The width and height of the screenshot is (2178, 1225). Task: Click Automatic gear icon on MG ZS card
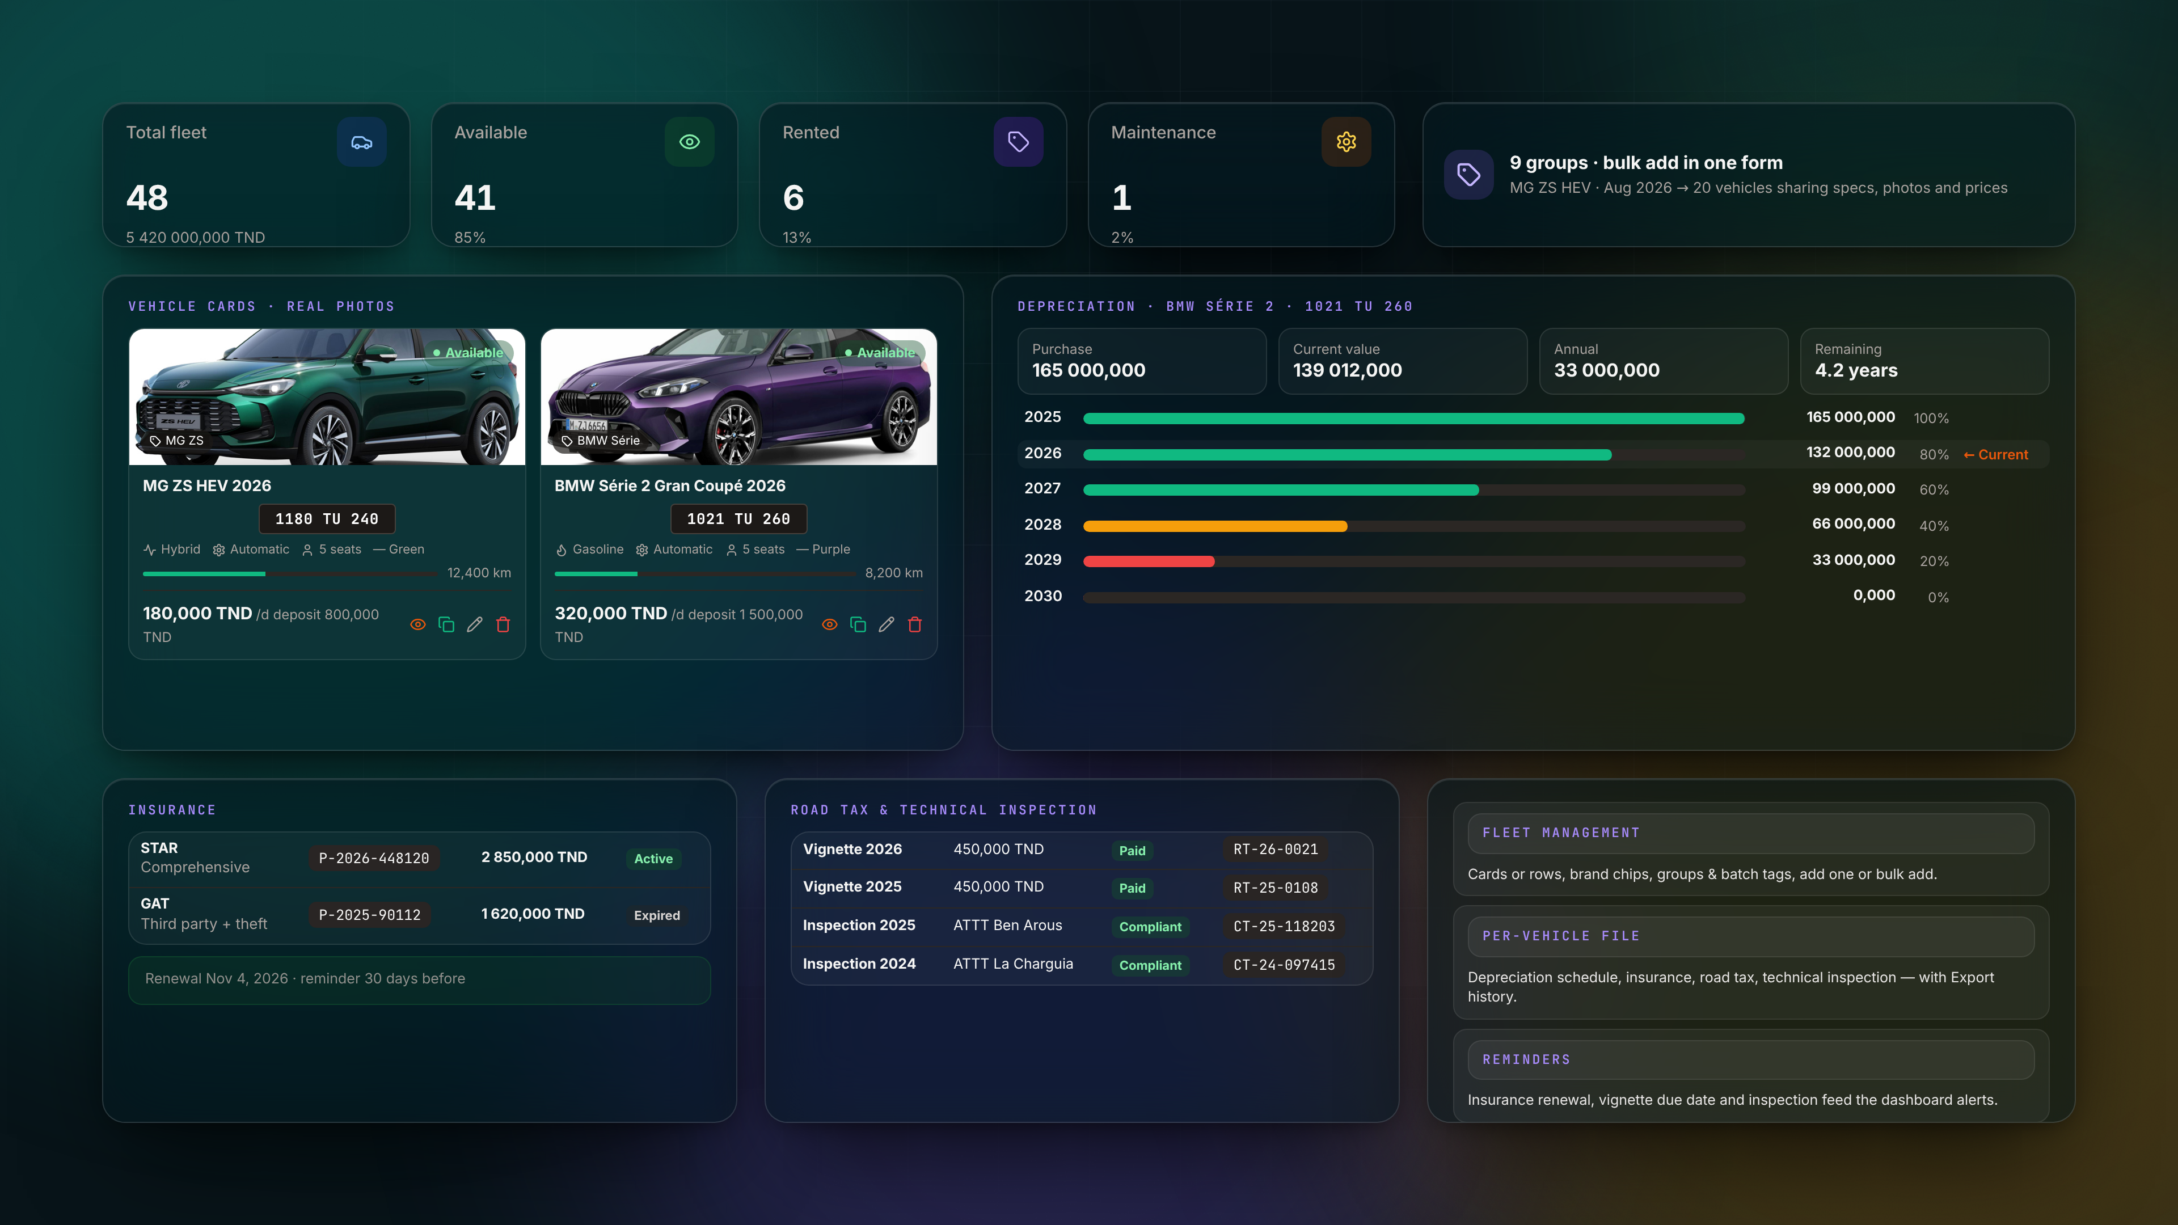click(x=219, y=550)
